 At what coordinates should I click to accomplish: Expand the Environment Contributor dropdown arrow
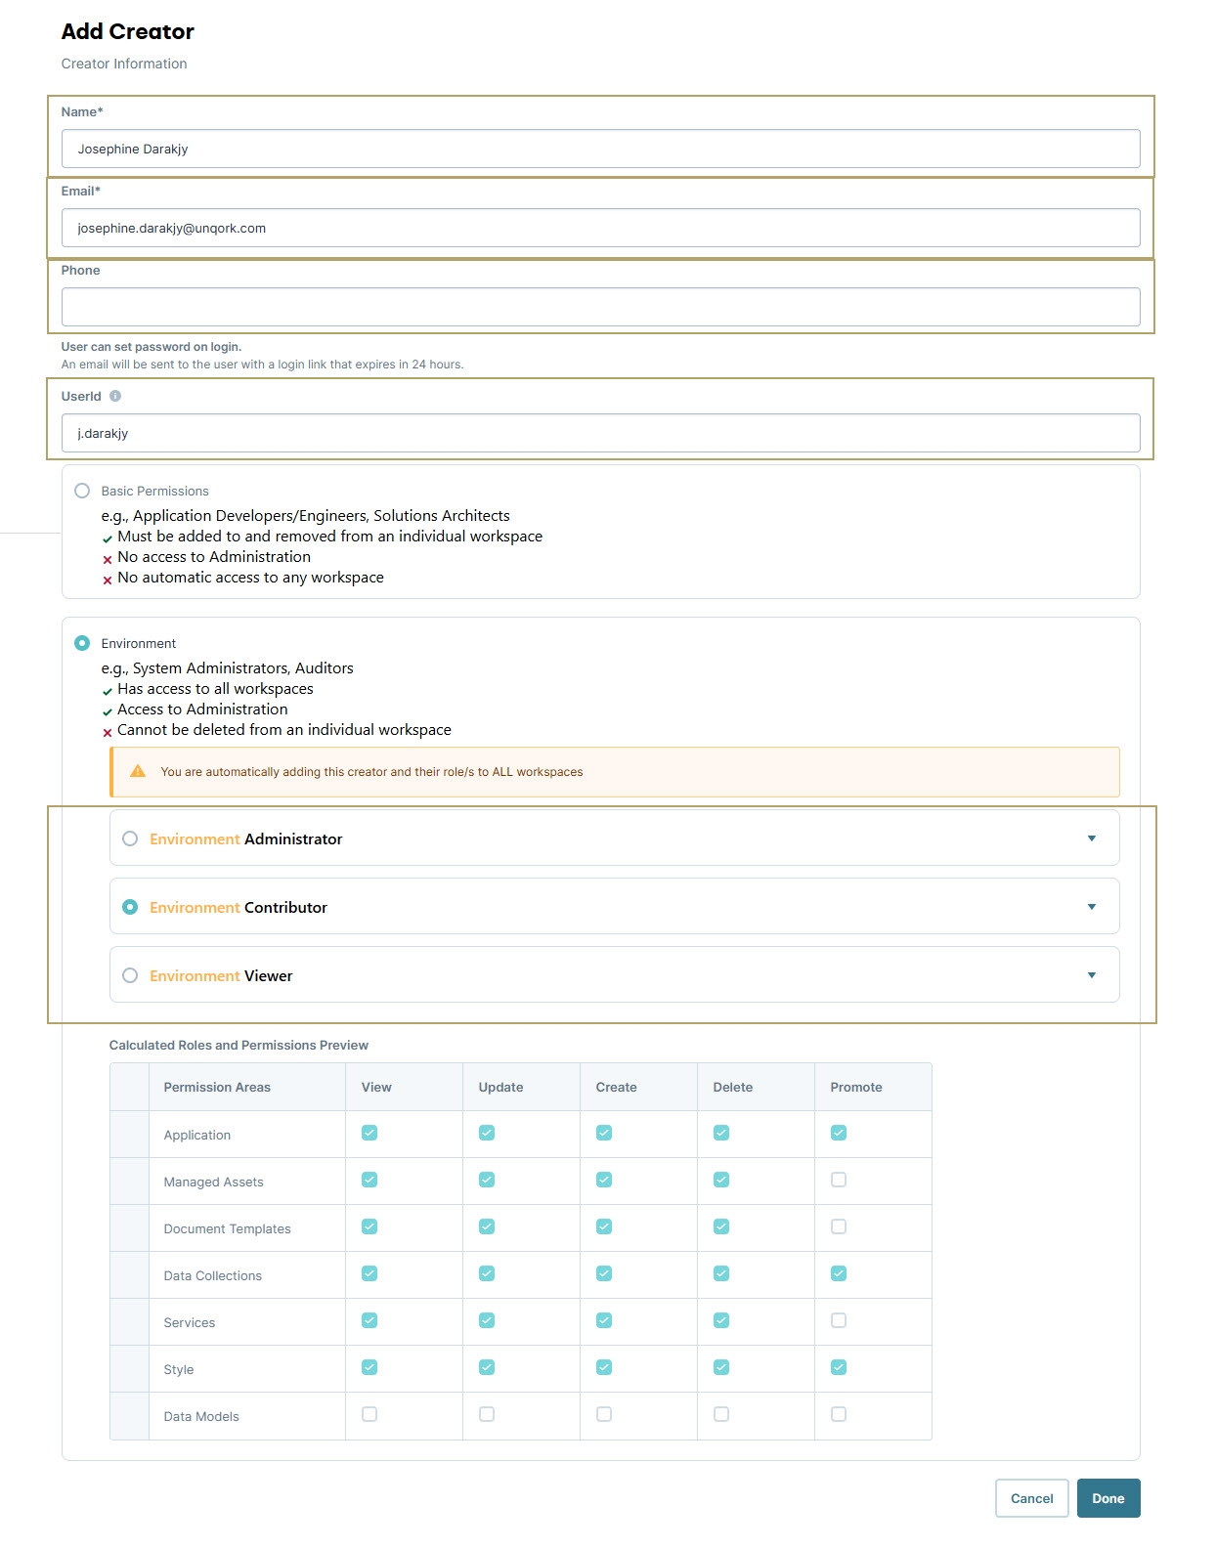tap(1092, 907)
